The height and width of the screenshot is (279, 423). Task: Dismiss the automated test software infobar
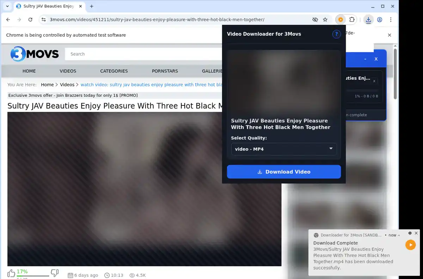390,35
